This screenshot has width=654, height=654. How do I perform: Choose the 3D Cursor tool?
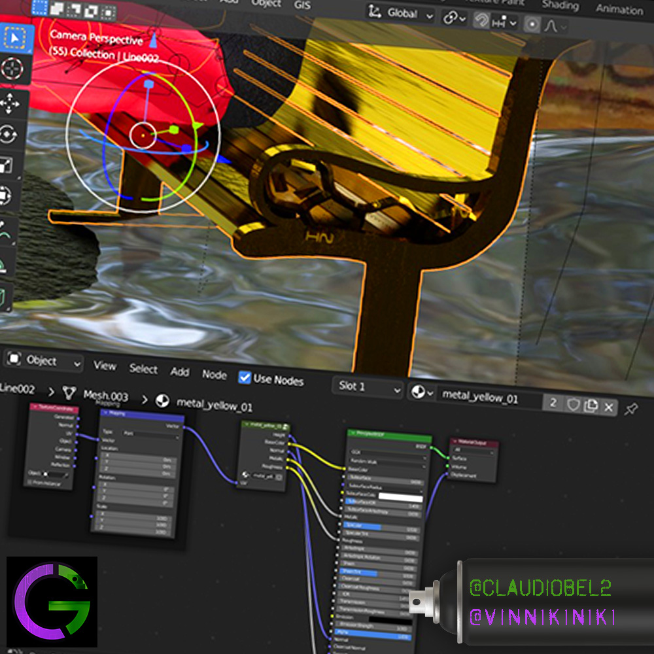click(12, 69)
